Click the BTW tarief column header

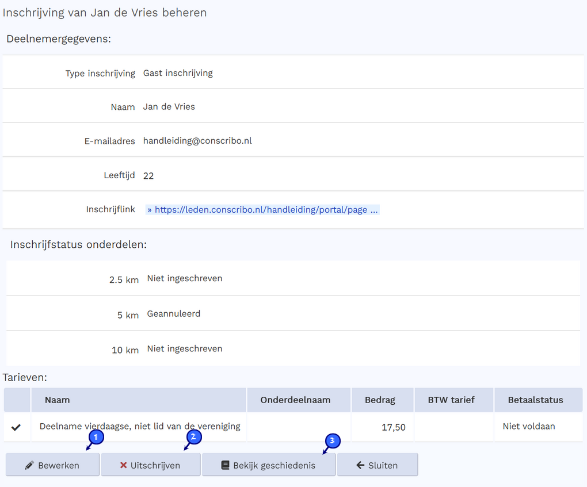click(451, 400)
